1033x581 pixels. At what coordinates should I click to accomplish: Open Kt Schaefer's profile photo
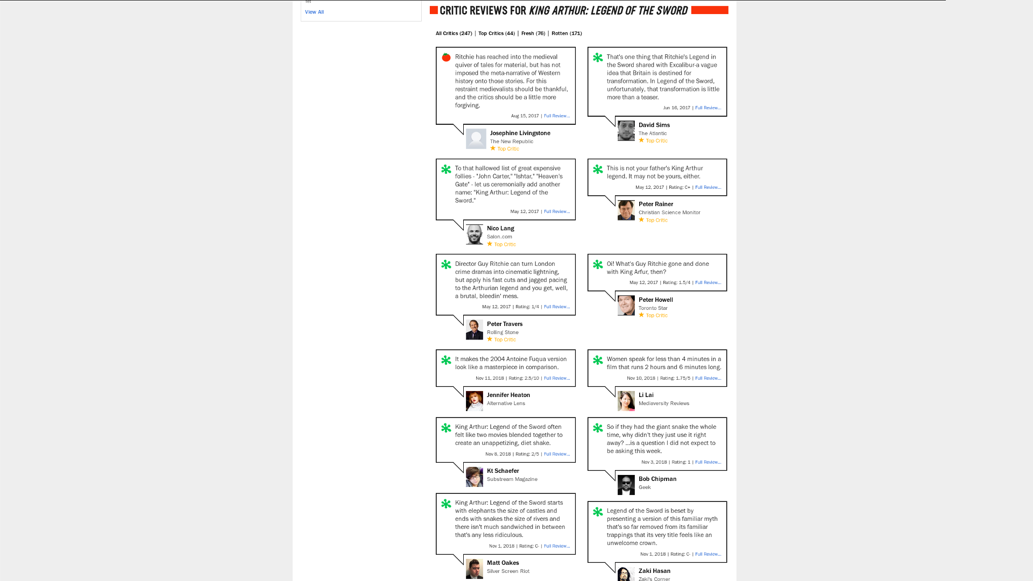pyautogui.click(x=475, y=477)
